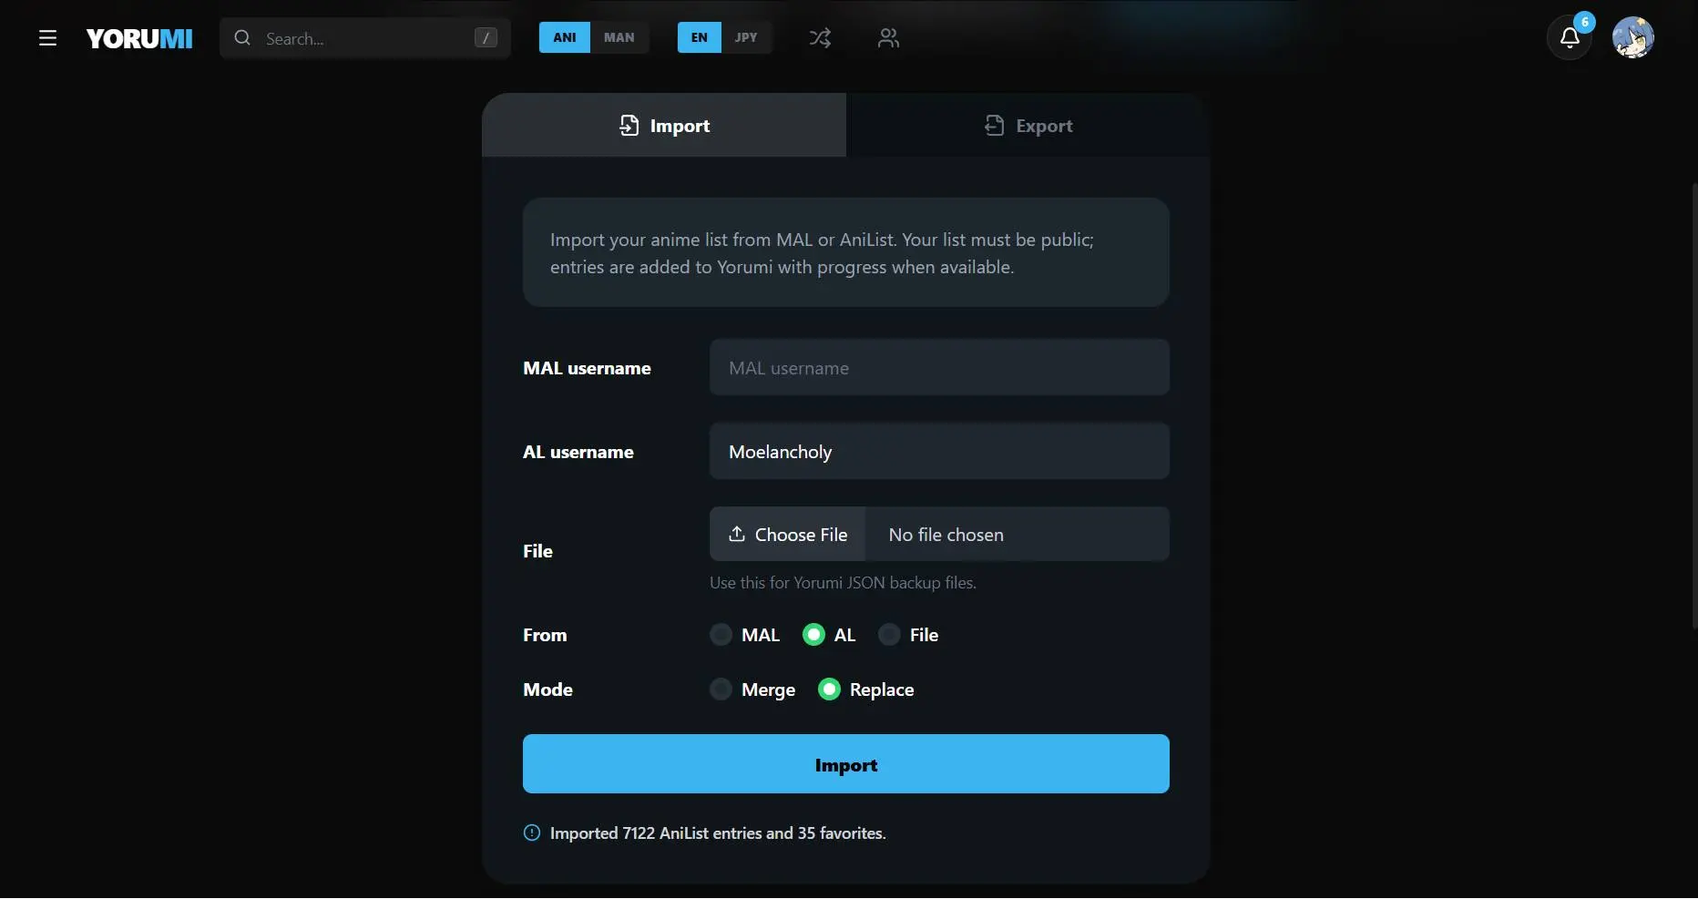Switch to ANI mode
The width and height of the screenshot is (1698, 899).
pos(565,37)
